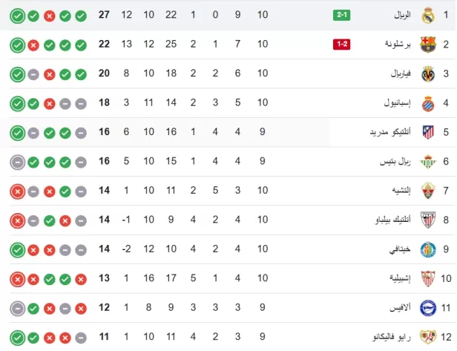Click the red loss icon in Rayo Vallecano's form
Image resolution: width=457 pixels, height=351 pixels.
49,336
